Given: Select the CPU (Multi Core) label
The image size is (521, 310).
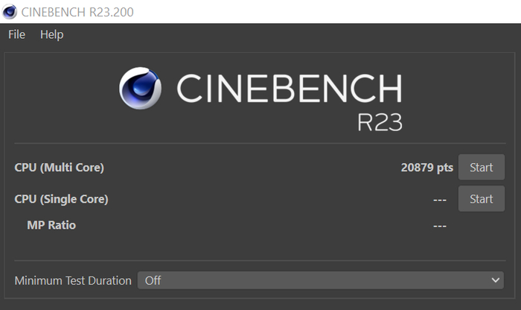Looking at the screenshot, I should [x=60, y=168].
